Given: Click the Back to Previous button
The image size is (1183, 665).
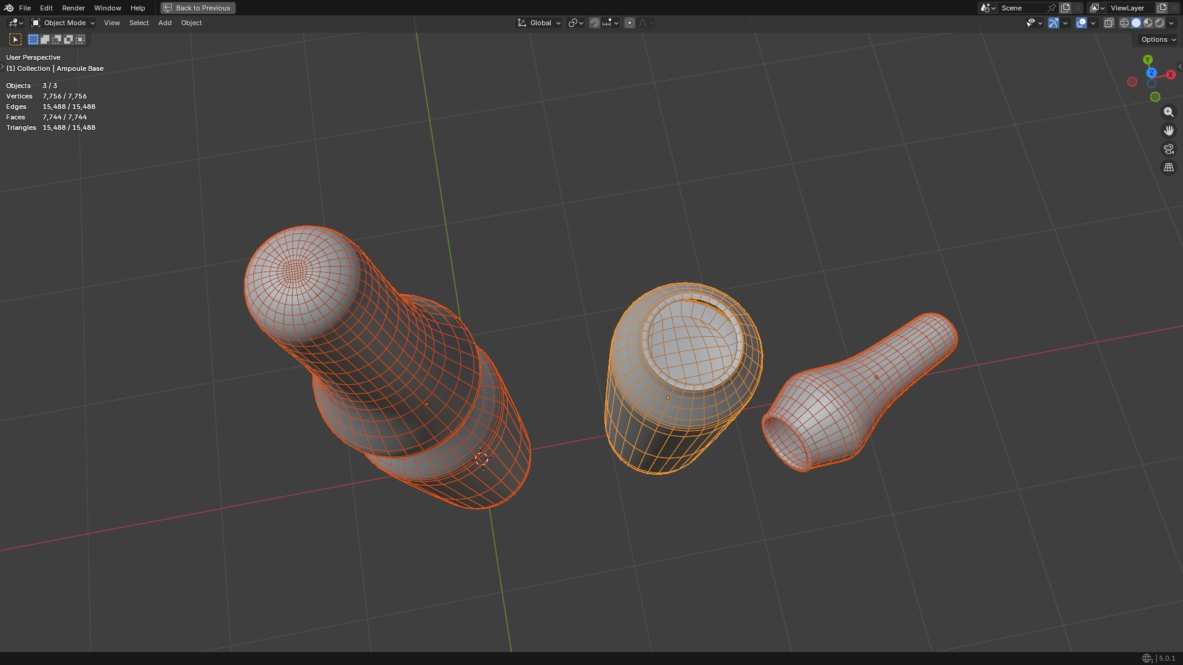Looking at the screenshot, I should coord(198,8).
